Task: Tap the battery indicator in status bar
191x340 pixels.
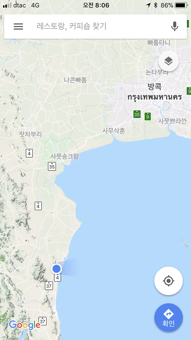Action: point(181,5)
